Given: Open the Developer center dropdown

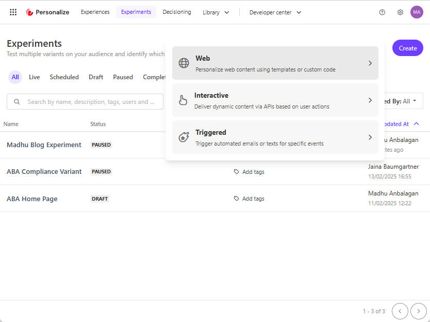Looking at the screenshot, I should coord(275,12).
